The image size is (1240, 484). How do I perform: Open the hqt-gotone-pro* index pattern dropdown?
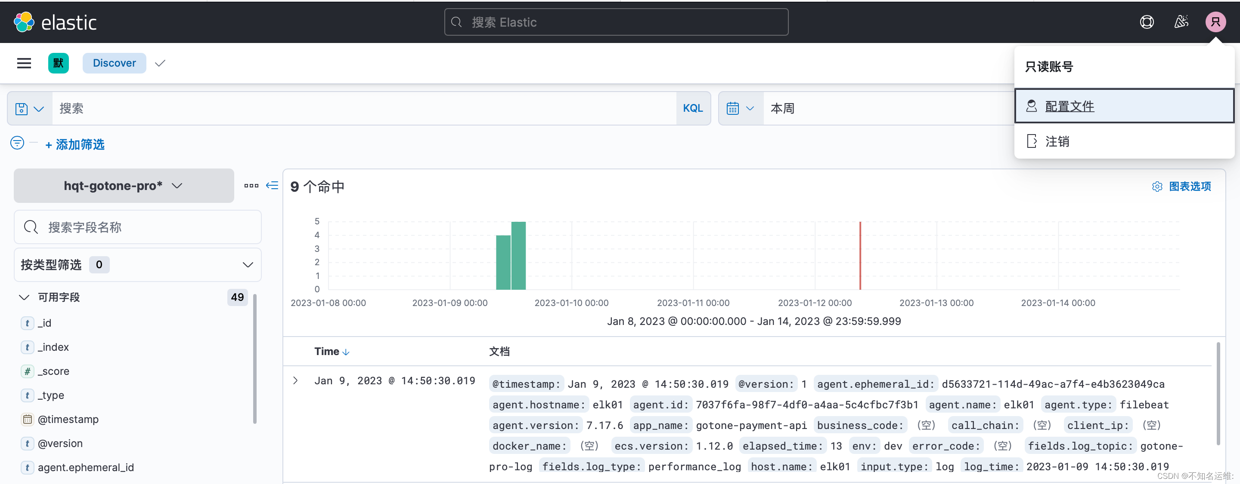123,186
